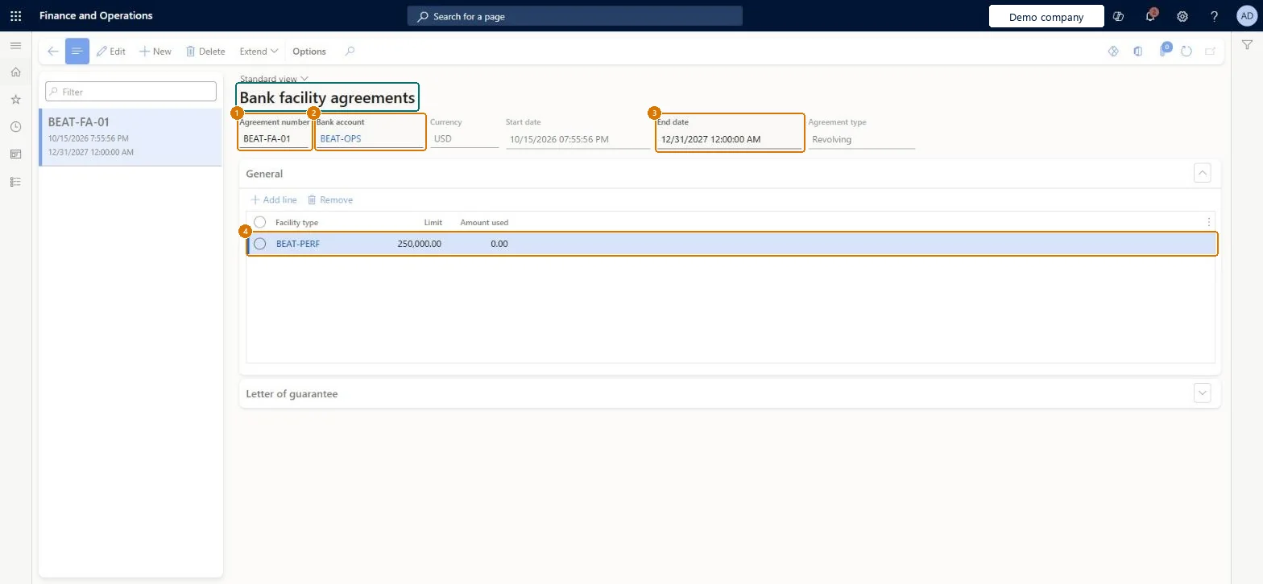Open Workspaces icon in the sidebar
This screenshot has width=1263, height=584.
[15, 154]
